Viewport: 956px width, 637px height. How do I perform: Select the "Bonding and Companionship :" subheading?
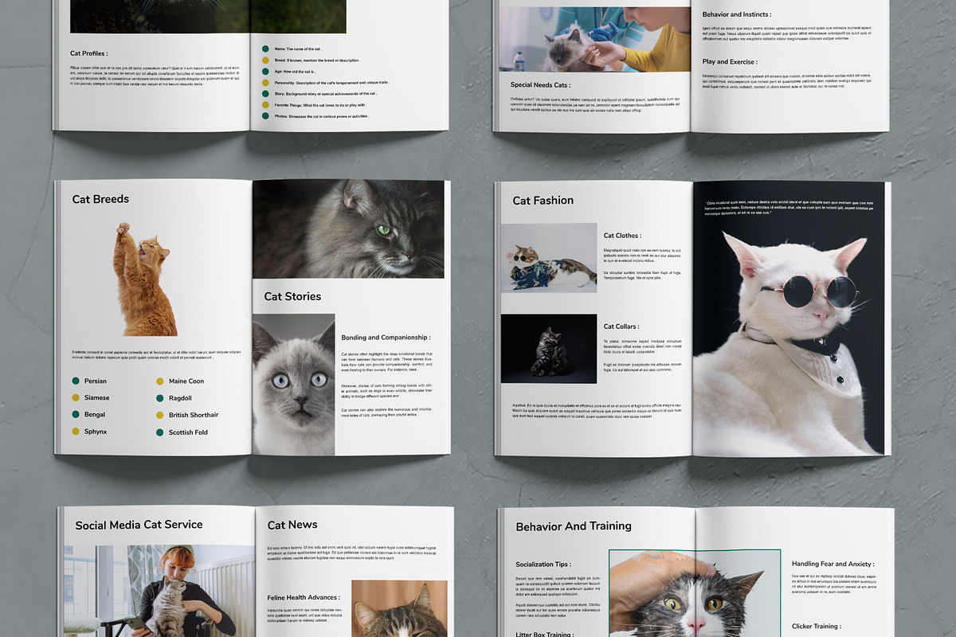(x=386, y=338)
